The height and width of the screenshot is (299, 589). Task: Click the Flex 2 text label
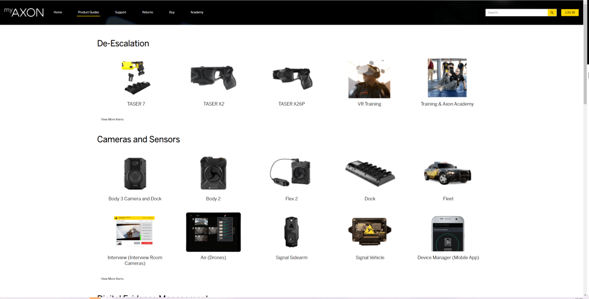click(x=291, y=199)
